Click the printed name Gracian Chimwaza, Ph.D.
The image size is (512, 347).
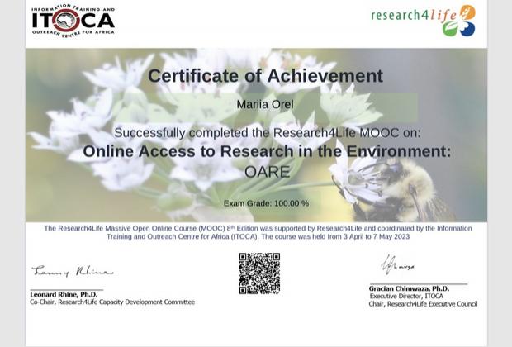pos(409,289)
